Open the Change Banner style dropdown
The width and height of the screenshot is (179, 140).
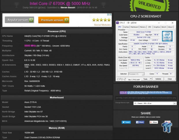click(155, 103)
